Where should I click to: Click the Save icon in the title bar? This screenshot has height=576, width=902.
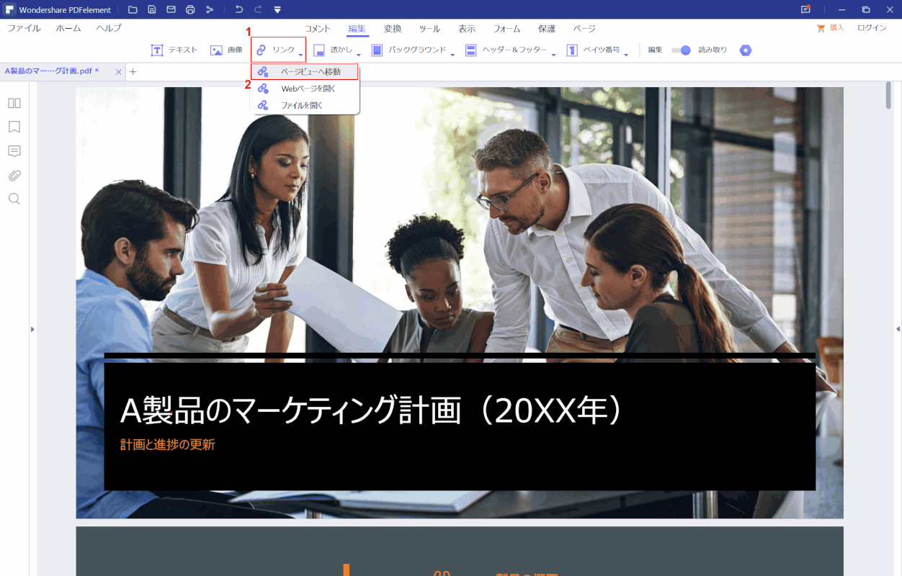click(x=152, y=9)
